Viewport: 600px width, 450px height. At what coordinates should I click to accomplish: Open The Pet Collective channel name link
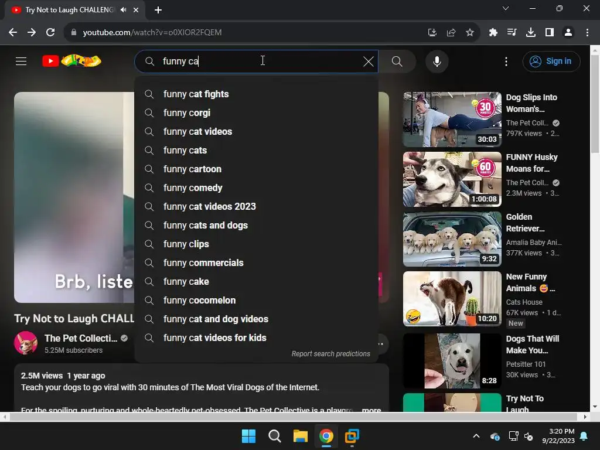(81, 338)
